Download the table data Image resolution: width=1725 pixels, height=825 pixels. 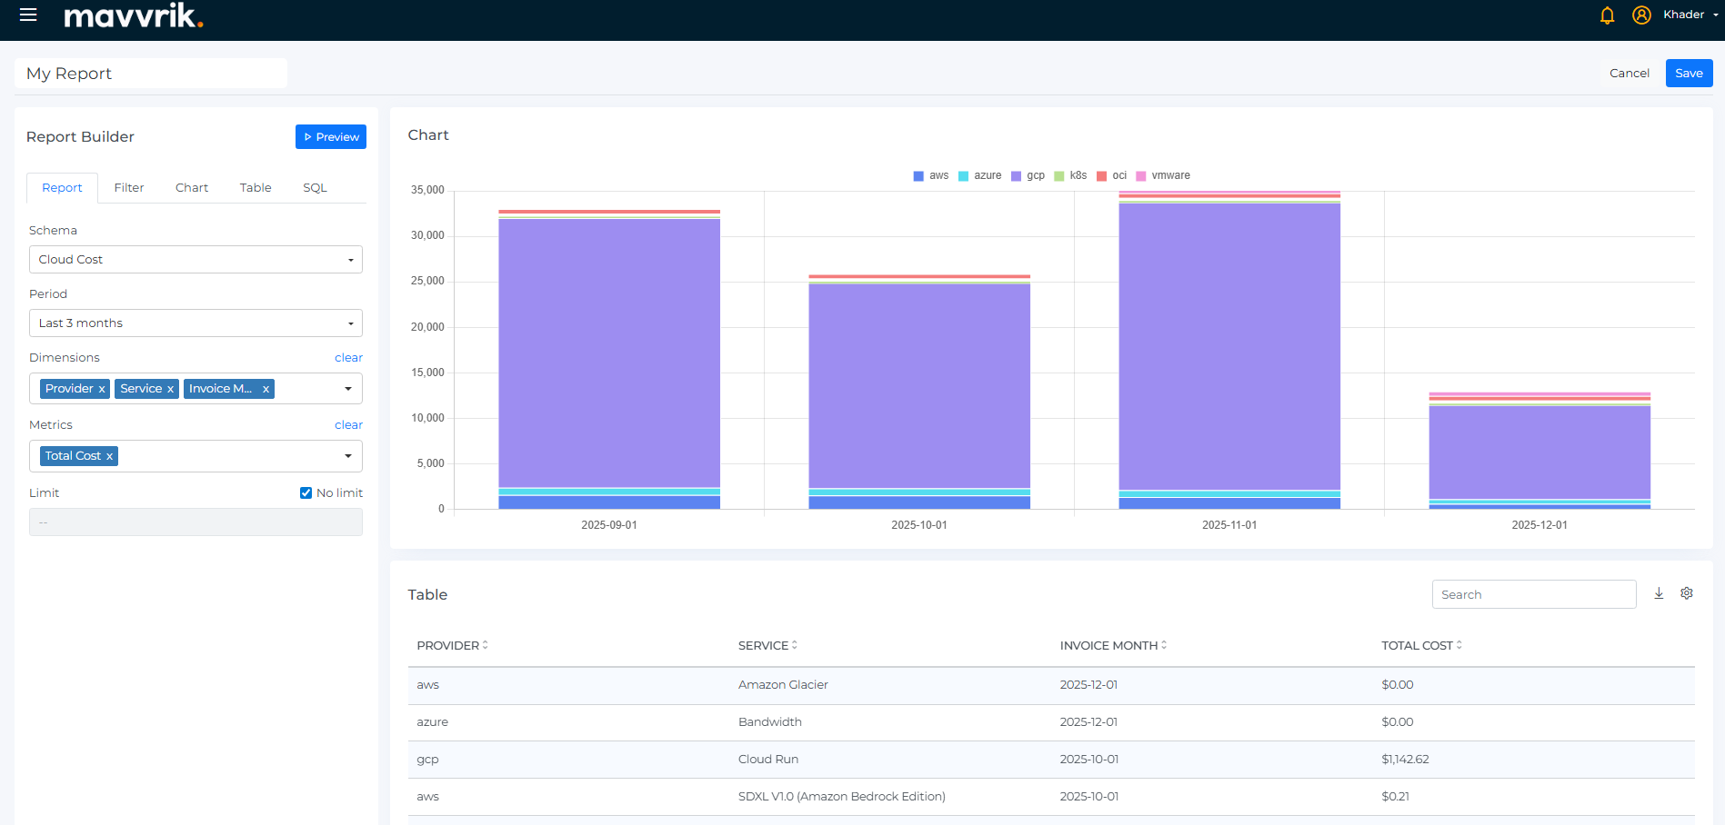pyautogui.click(x=1659, y=593)
